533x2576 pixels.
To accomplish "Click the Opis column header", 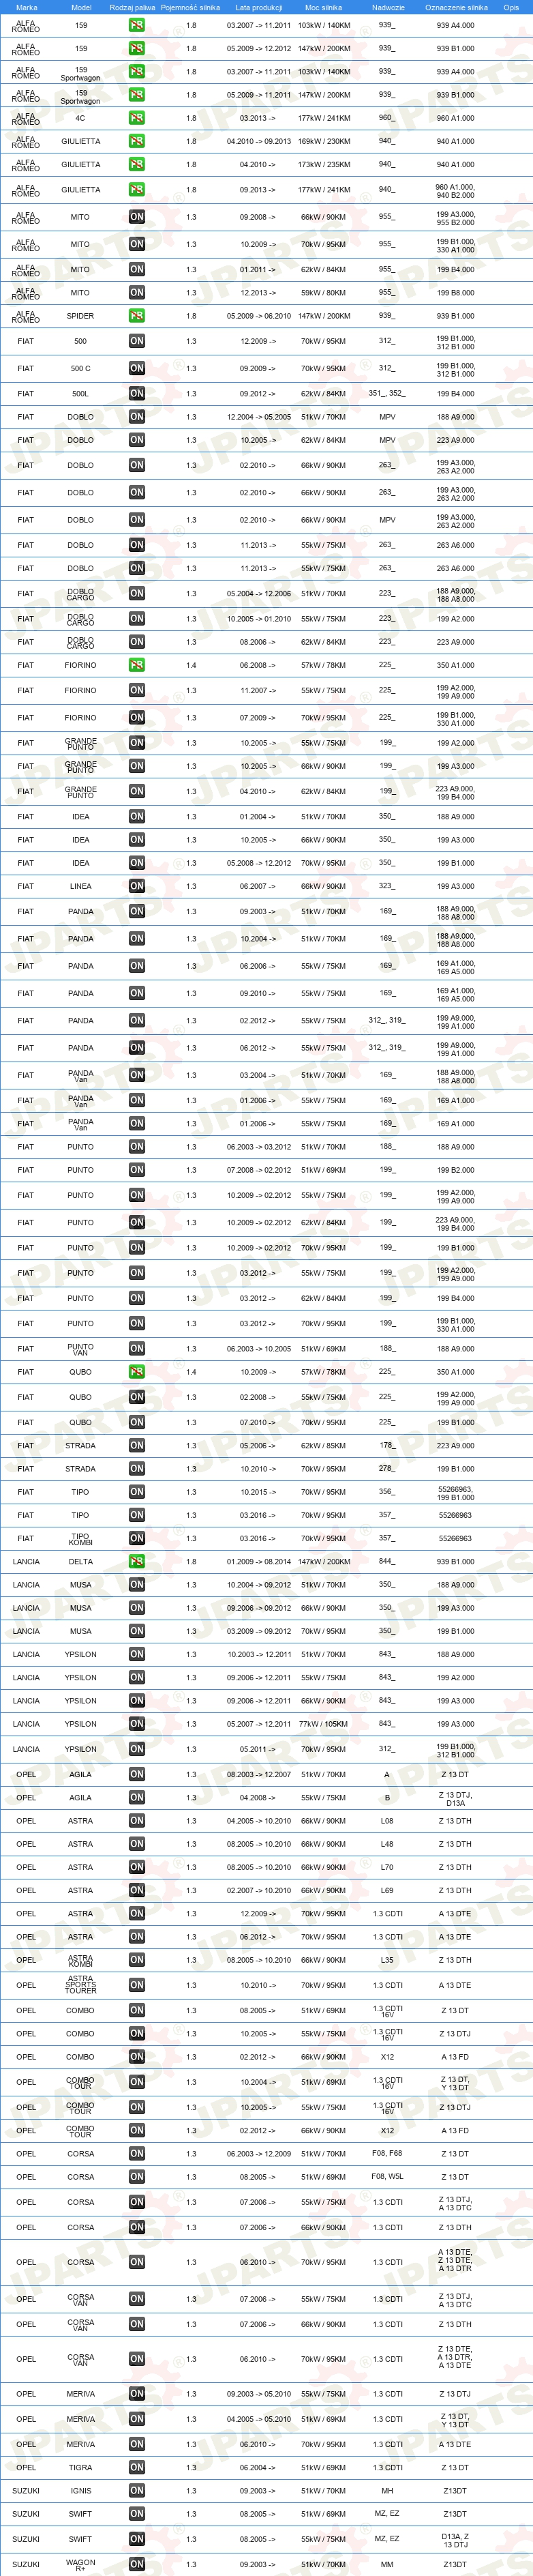I will coord(511,7).
